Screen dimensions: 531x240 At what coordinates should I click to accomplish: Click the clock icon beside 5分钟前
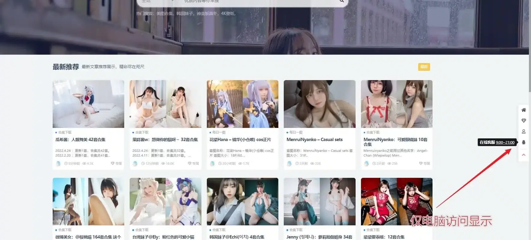point(66,163)
